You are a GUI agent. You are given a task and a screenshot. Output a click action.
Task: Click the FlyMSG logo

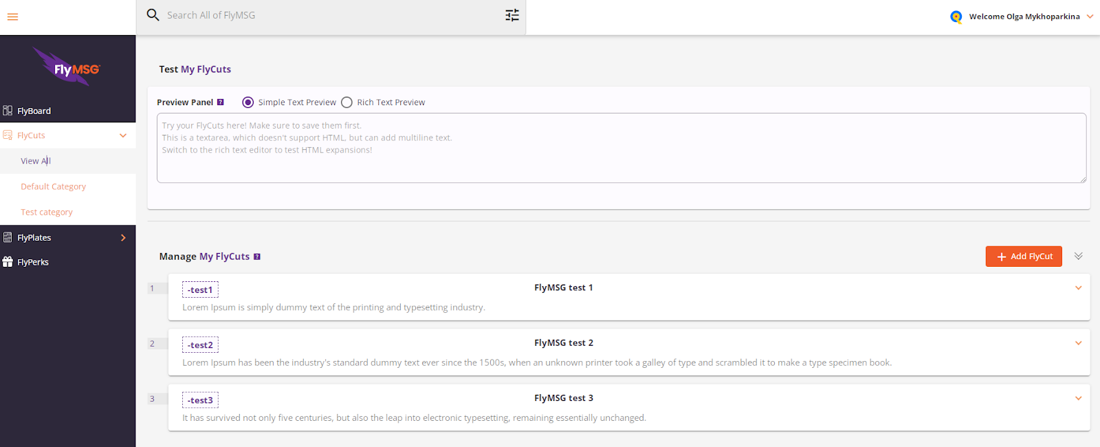coord(67,67)
